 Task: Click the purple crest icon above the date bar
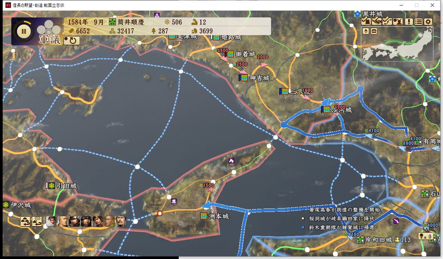tap(157, 15)
